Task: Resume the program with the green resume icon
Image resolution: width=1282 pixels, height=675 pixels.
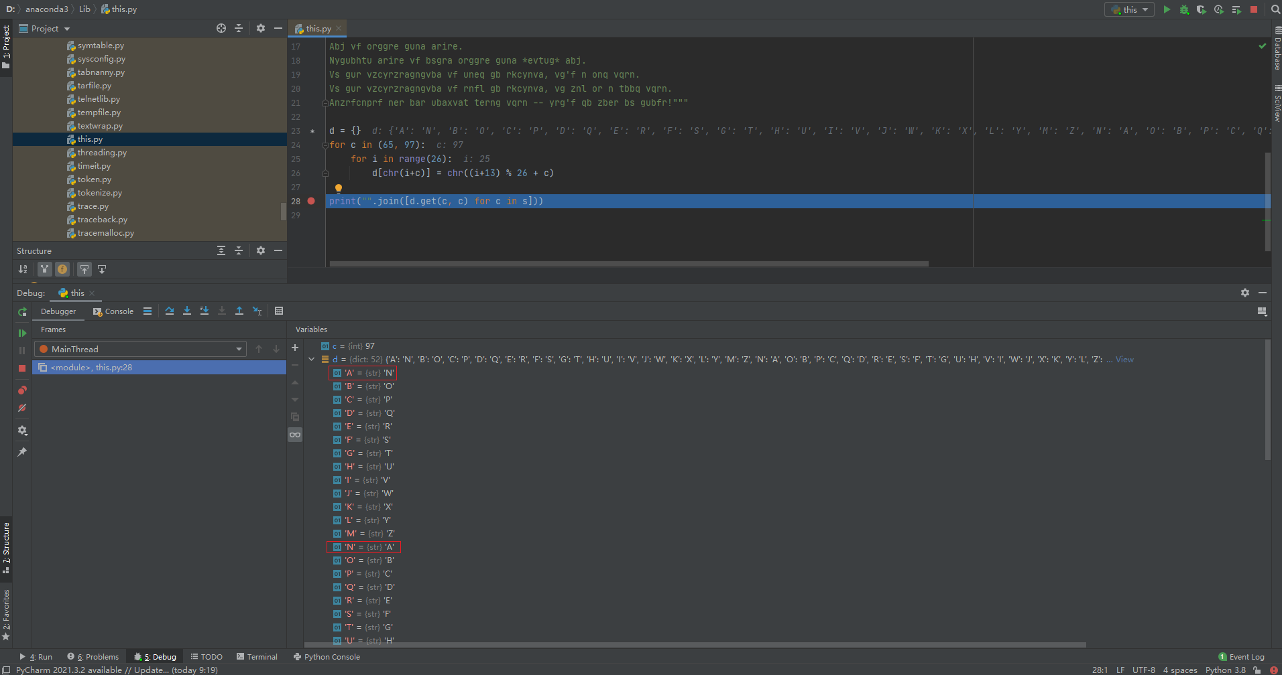Action: (22, 333)
